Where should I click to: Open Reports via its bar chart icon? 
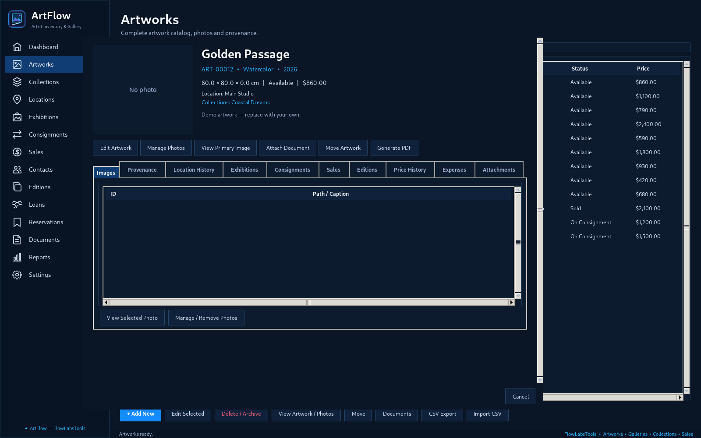17,257
